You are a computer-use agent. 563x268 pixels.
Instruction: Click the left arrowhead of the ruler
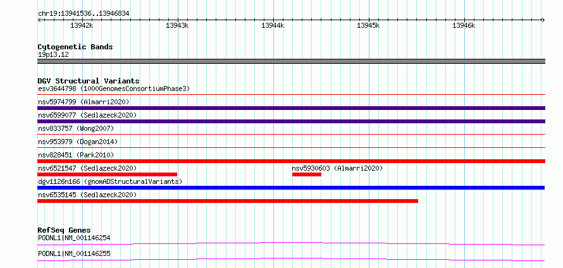point(39,20)
